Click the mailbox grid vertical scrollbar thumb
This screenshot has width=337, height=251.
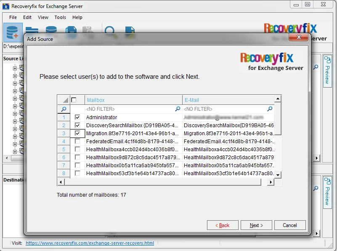[x=278, y=119]
